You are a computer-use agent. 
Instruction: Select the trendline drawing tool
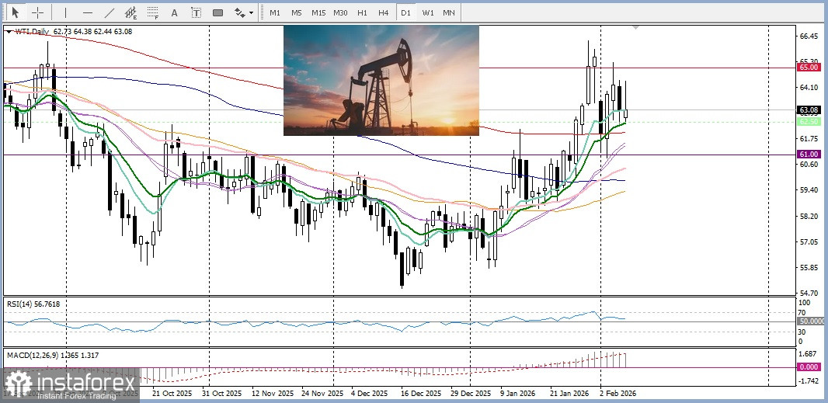(110, 12)
